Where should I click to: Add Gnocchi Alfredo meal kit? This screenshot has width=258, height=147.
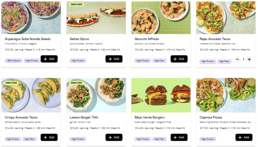(179, 59)
